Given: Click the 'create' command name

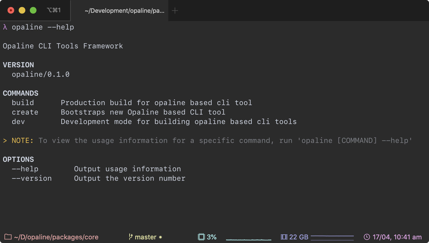Looking at the screenshot, I should click(x=25, y=112).
